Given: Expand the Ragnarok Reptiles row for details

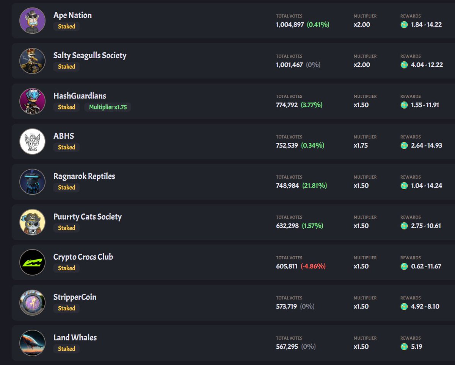Looking at the screenshot, I should coord(190,182).
